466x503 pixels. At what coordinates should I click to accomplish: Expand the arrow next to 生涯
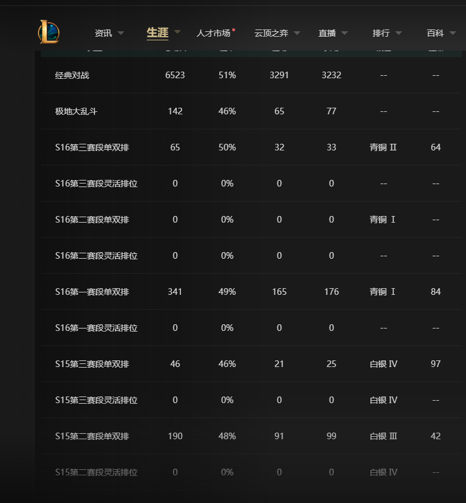point(177,32)
